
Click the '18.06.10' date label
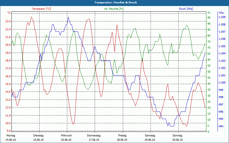point(122,140)
